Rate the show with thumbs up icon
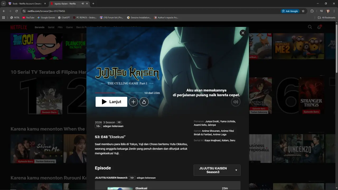The image size is (338, 190). click(144, 102)
